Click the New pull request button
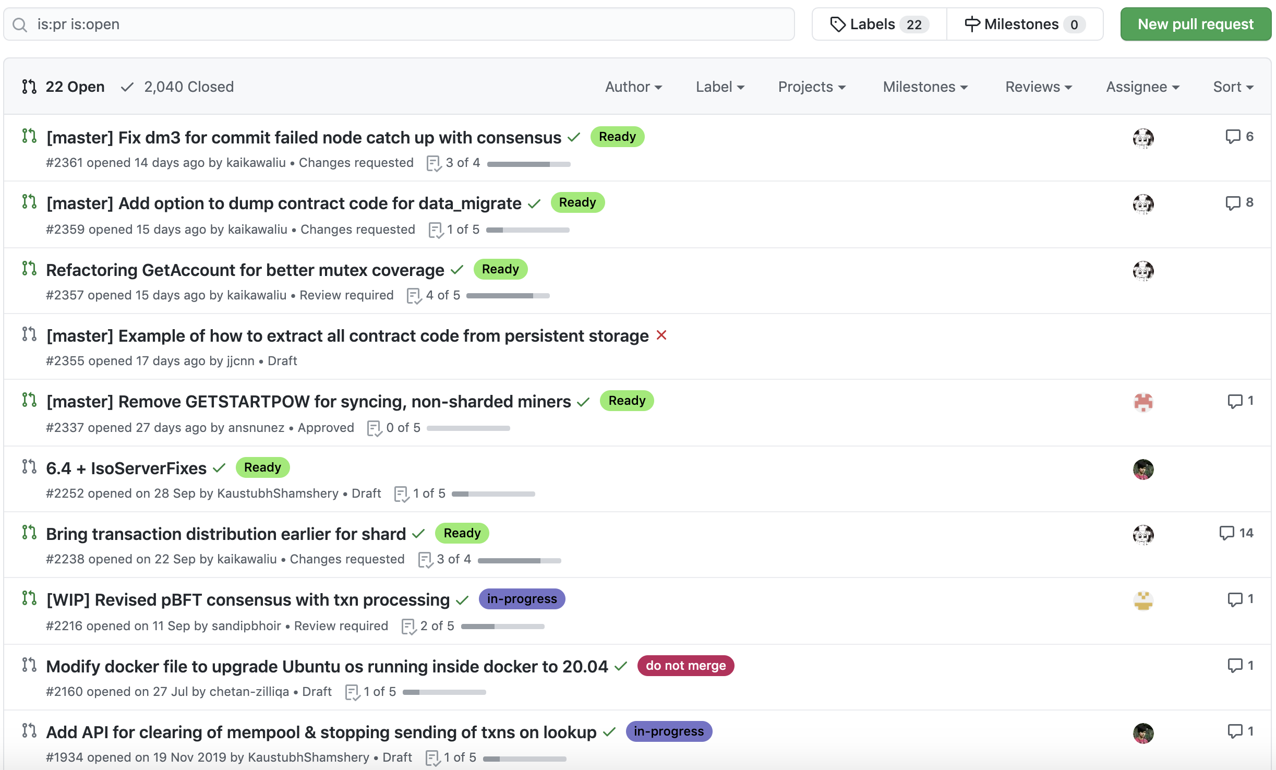Viewport: 1276px width, 770px height. (1195, 24)
